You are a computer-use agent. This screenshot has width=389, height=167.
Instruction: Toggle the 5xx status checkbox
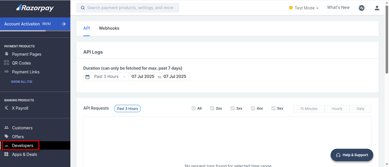(274, 108)
